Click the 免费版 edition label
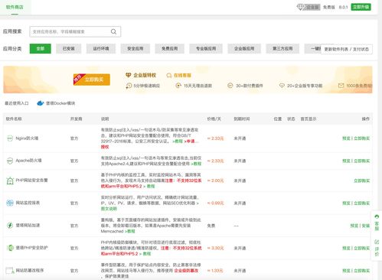This screenshot has width=382, height=280. click(329, 7)
